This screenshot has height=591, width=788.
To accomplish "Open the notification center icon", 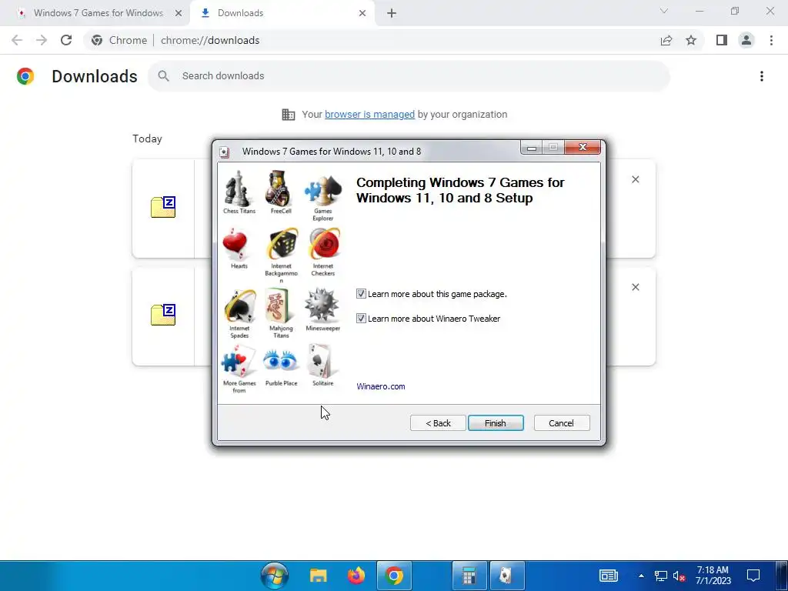I will 753,576.
